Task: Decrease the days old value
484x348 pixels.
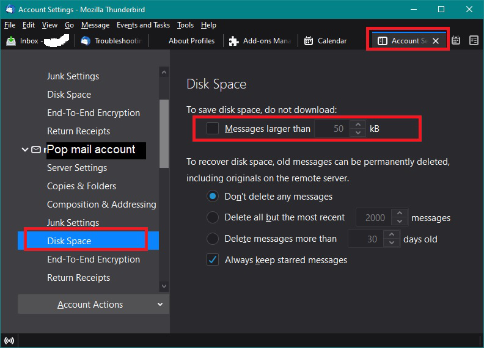Action: [391, 242]
